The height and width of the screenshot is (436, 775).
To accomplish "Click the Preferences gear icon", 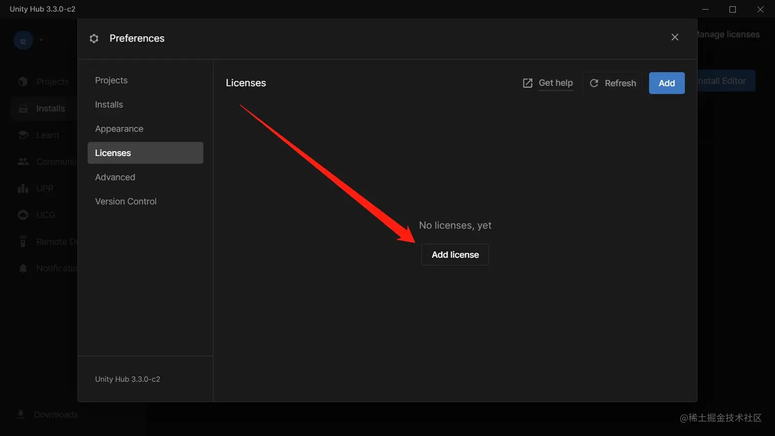I will tap(94, 38).
